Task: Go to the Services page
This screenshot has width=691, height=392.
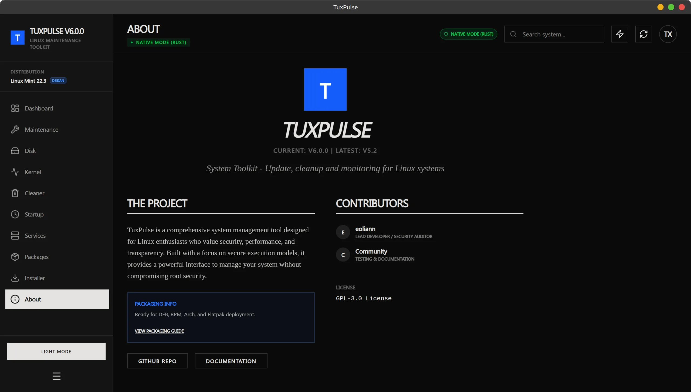Action: 35,236
